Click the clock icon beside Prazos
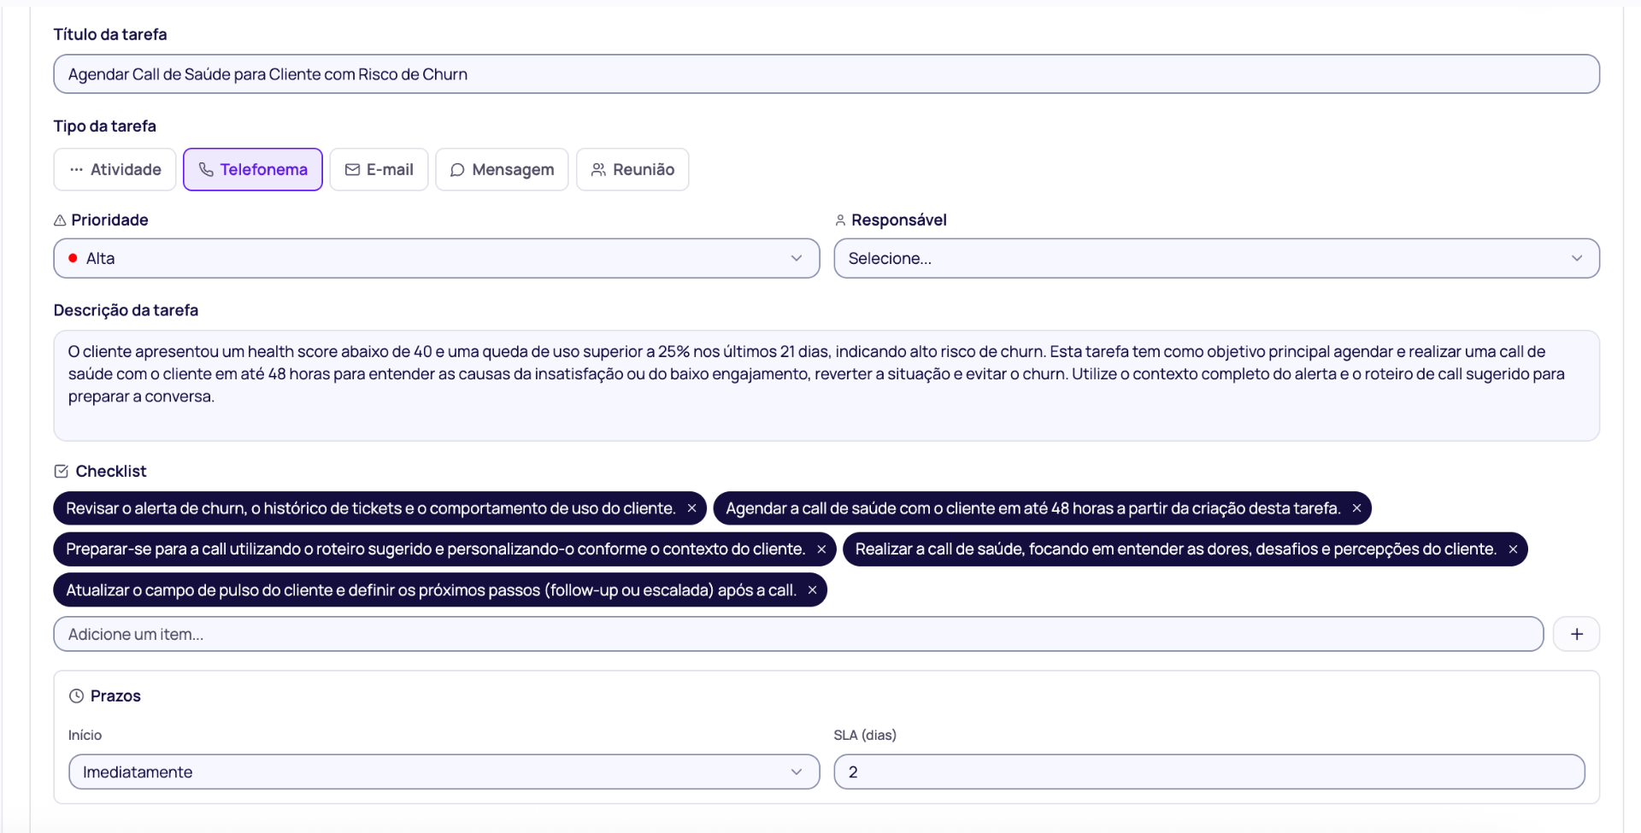Image resolution: width=1641 pixels, height=833 pixels. click(76, 695)
